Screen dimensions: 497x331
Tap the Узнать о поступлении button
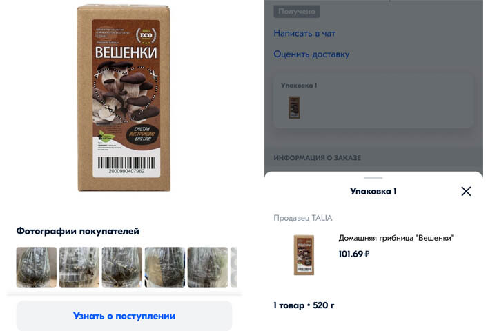point(124,316)
